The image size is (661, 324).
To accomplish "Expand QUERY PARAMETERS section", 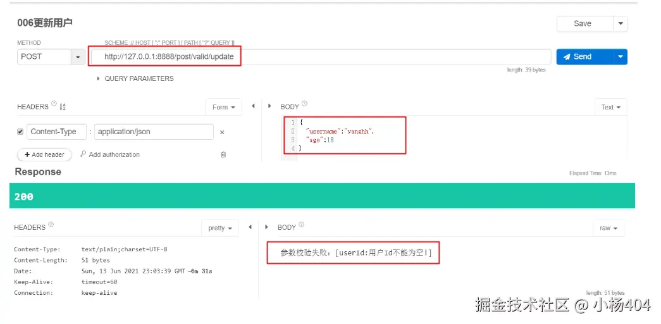I will (x=135, y=78).
